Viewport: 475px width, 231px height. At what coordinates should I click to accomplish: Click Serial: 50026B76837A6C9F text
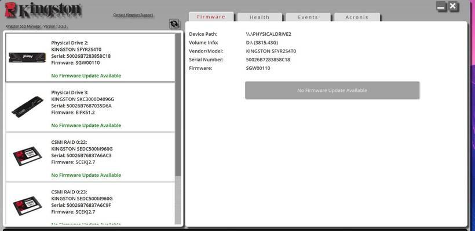click(81, 206)
